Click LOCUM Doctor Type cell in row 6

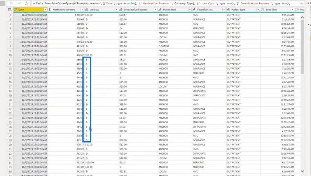[175, 37]
